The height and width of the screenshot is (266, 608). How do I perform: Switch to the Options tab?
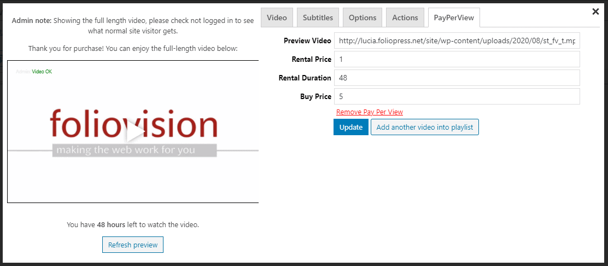click(363, 18)
